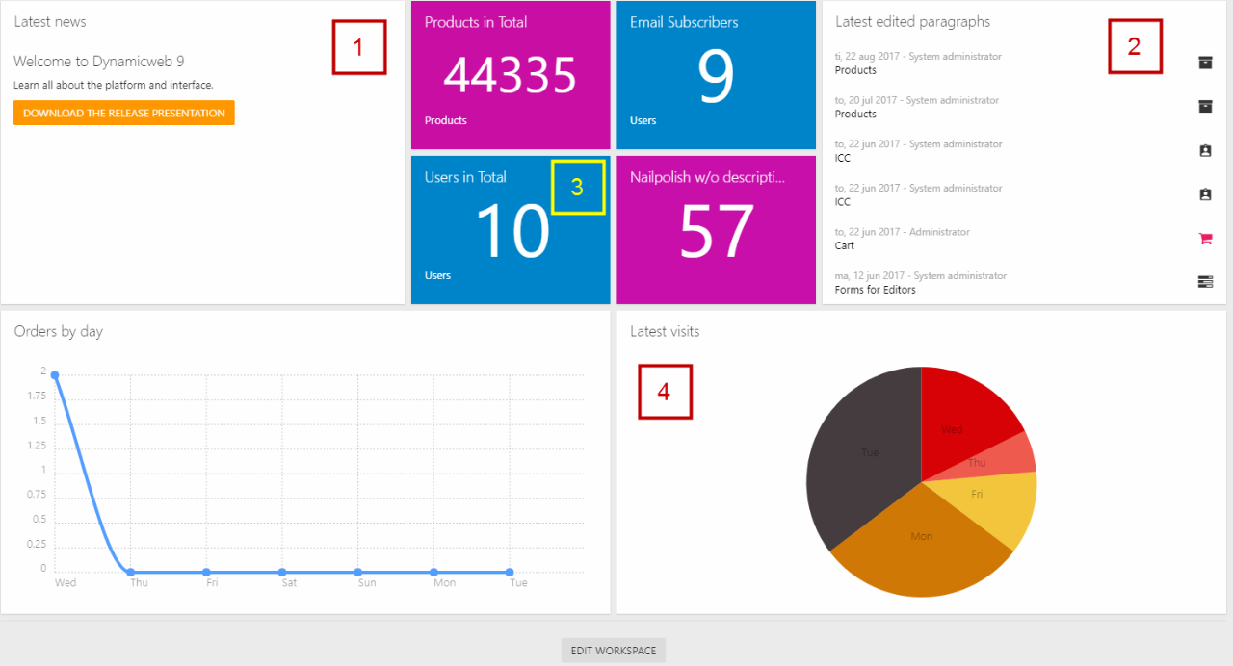Image resolution: width=1233 pixels, height=666 pixels.
Task: Open the Forms for Editors entry text
Action: [875, 290]
